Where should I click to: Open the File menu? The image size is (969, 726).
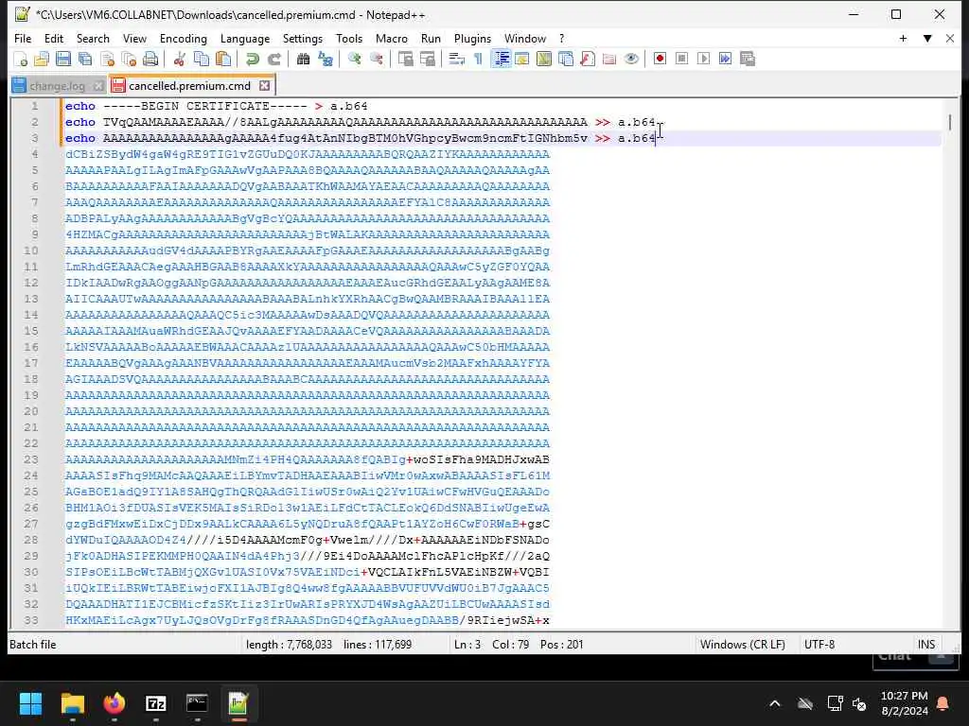coord(23,38)
